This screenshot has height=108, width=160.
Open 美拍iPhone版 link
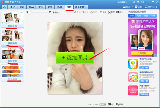tap(146, 59)
